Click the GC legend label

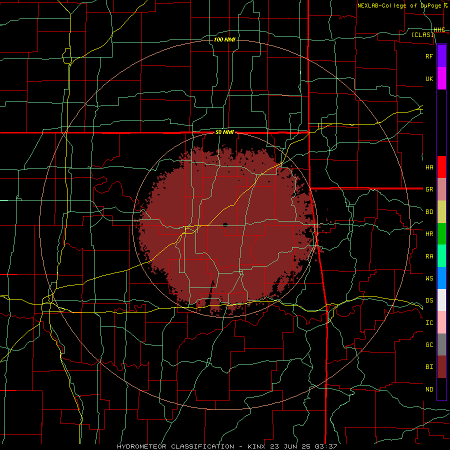[429, 345]
